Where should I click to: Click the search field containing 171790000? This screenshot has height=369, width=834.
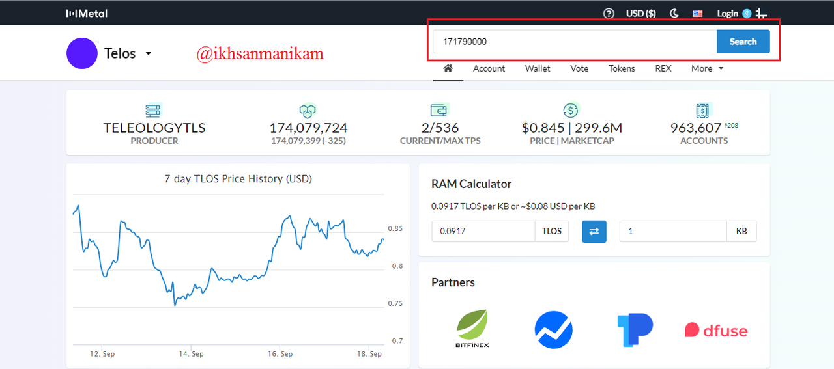pos(575,42)
